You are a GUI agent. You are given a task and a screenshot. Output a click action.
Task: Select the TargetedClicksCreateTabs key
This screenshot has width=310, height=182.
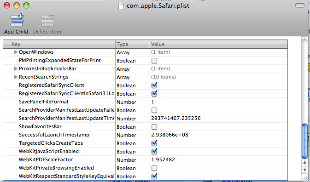tap(51, 143)
